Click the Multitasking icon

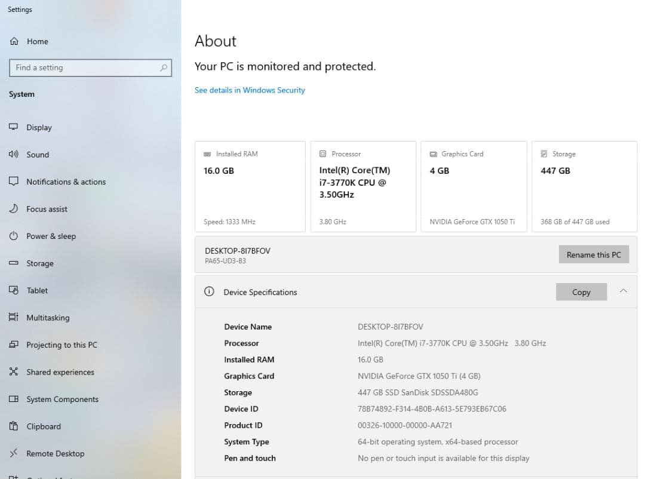click(x=14, y=318)
